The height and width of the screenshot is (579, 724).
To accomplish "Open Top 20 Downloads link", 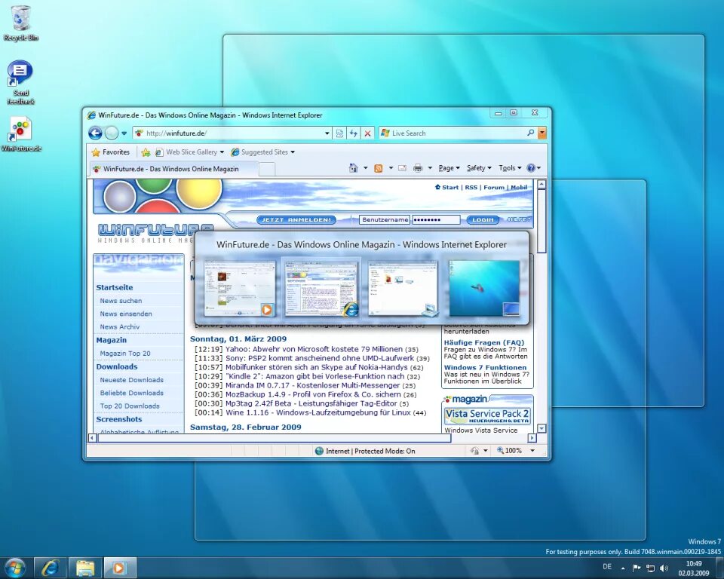I will pyautogui.click(x=130, y=406).
